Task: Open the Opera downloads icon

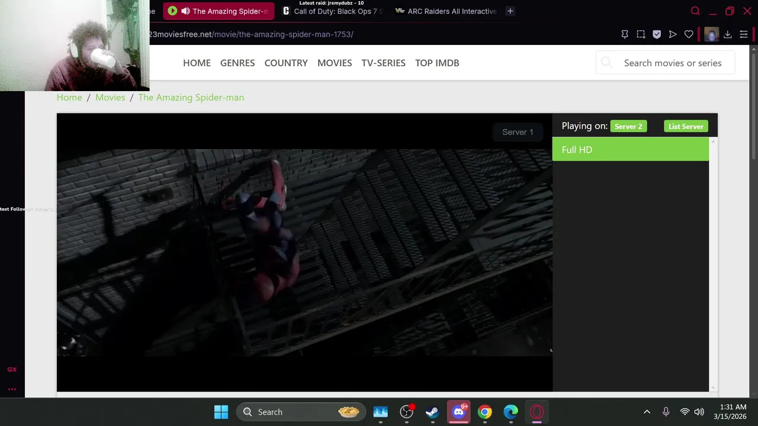Action: 728,34
